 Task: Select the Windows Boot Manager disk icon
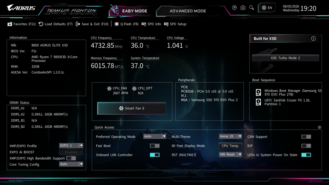(258, 92)
